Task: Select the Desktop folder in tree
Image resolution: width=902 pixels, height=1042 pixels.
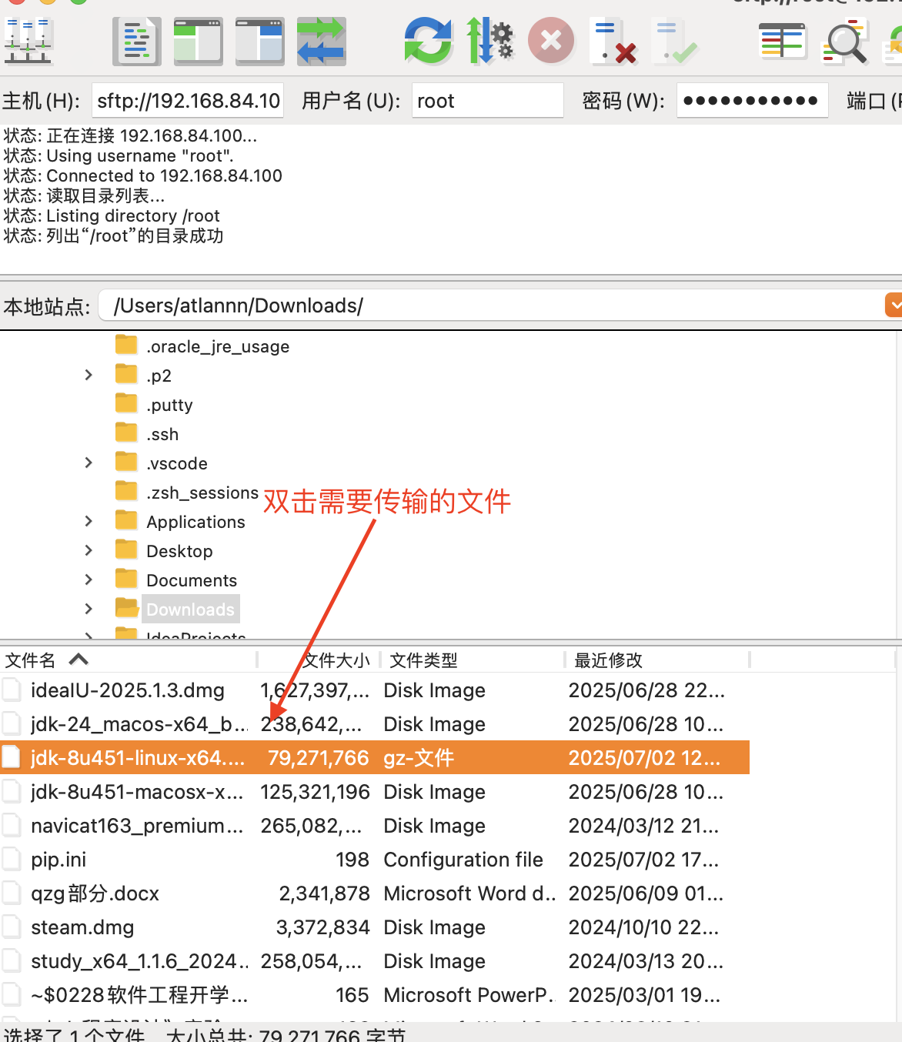Action: (x=179, y=551)
